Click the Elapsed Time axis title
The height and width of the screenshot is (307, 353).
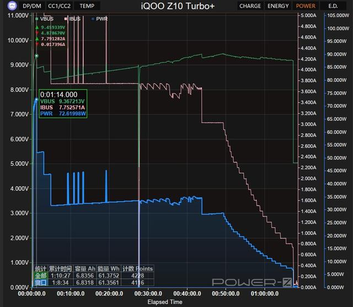[x=165, y=302]
